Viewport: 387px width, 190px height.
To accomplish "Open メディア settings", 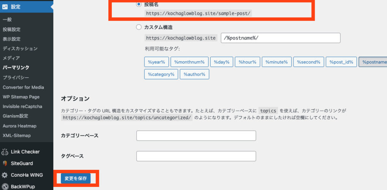I will pyautogui.click(x=11, y=58).
